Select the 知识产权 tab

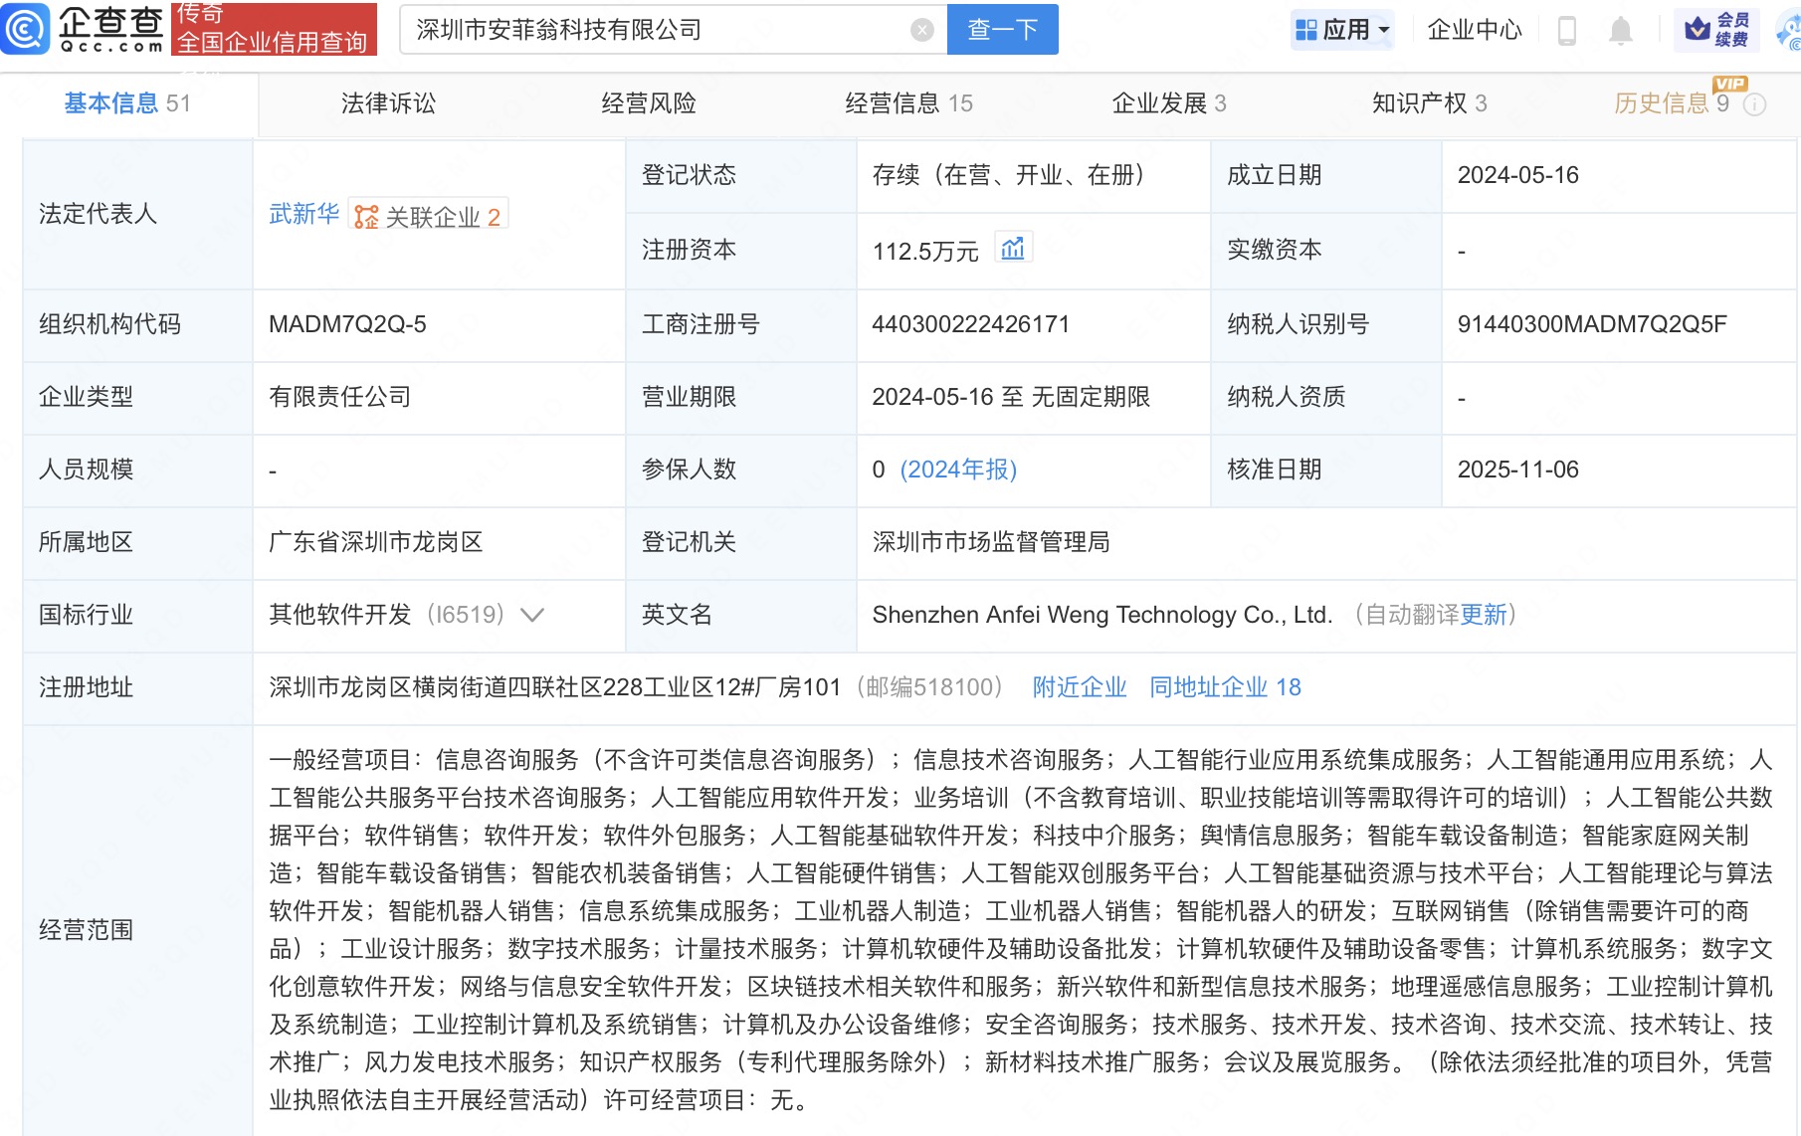[x=1429, y=103]
